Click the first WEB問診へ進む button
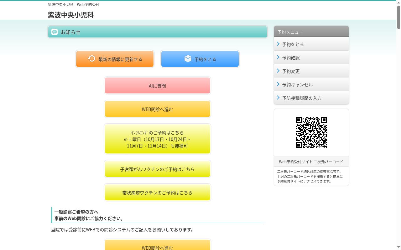 (158, 109)
